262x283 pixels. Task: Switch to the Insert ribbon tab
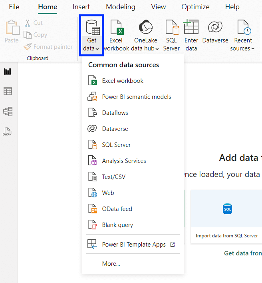coord(81,7)
